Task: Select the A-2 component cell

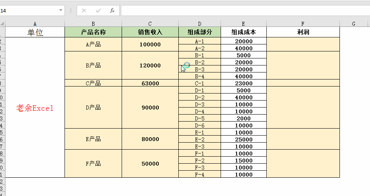Action: tap(199, 48)
